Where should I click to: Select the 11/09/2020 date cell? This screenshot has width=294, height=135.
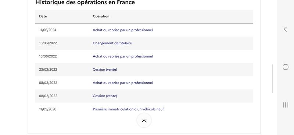[48, 109]
